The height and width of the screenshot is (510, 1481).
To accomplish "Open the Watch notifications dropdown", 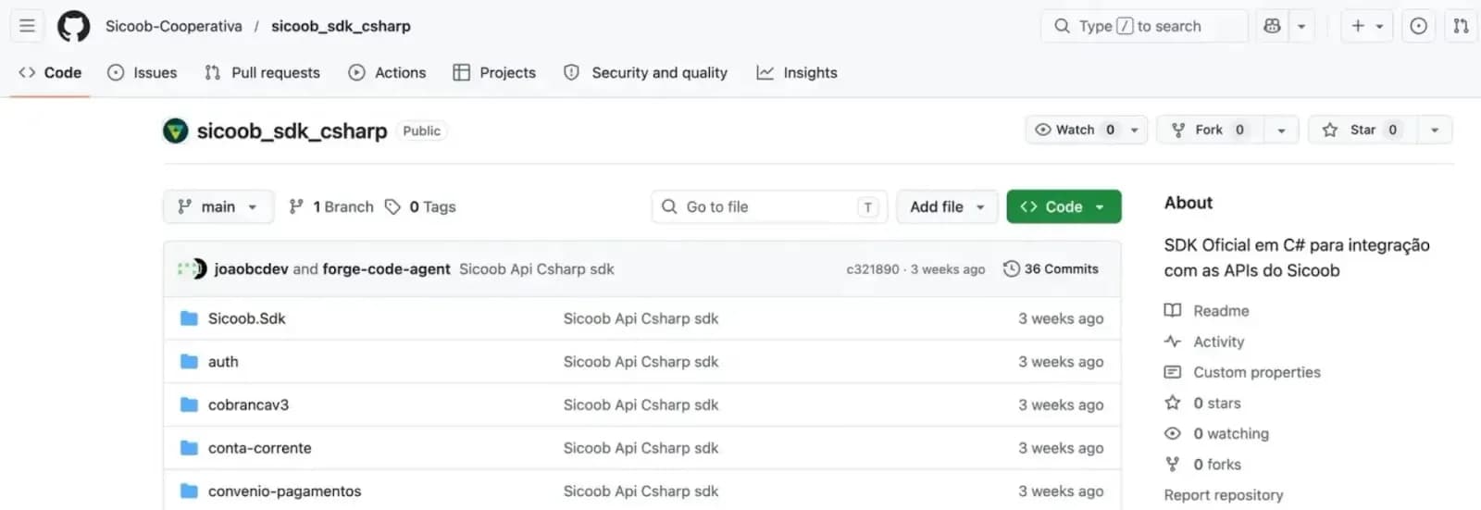I will click(1086, 130).
